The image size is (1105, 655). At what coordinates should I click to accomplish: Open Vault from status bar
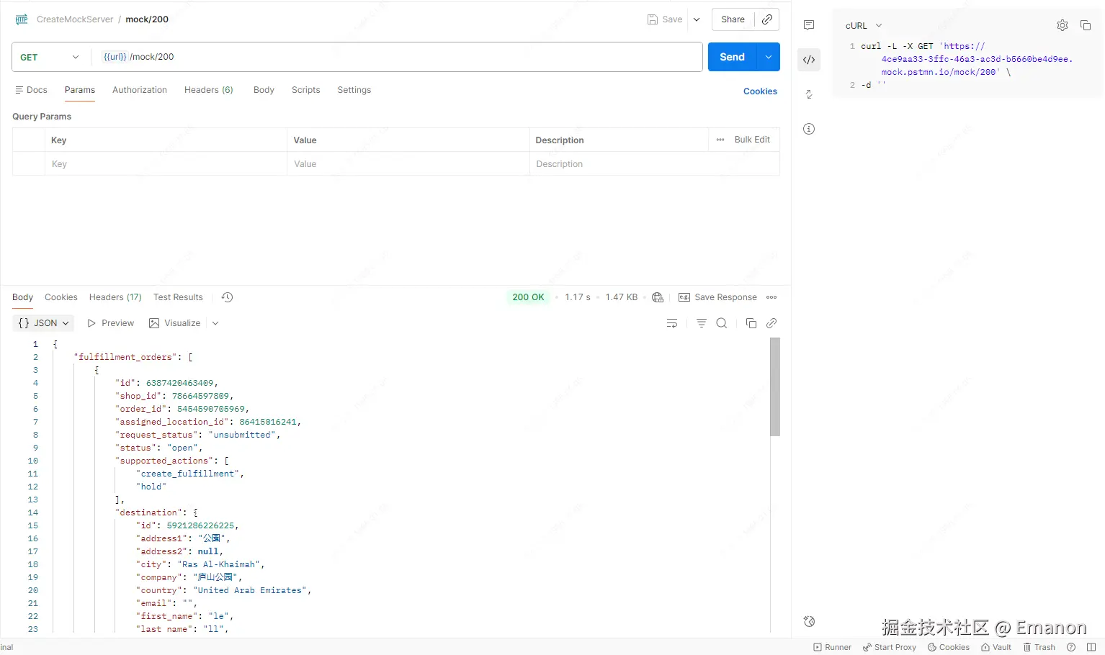[x=996, y=647]
